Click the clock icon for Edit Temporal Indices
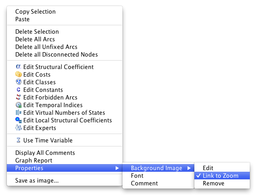The width and height of the screenshot is (255, 195). point(18,105)
